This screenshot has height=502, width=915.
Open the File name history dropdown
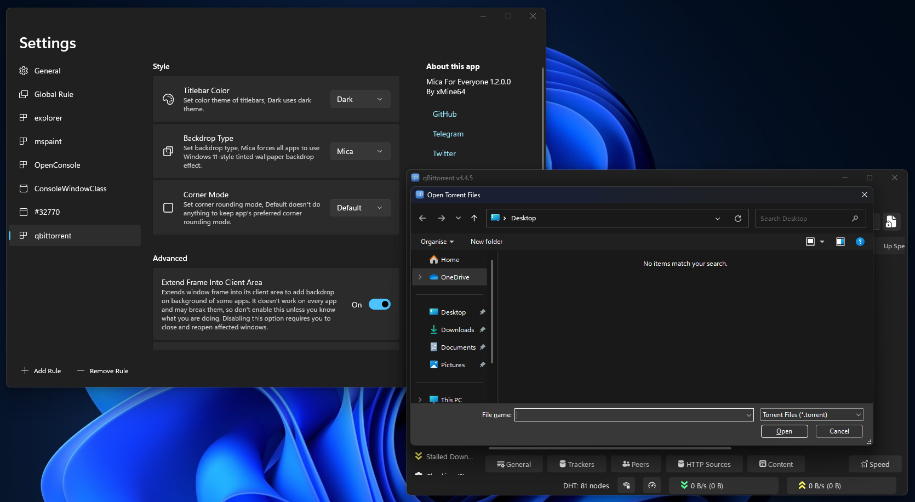(x=749, y=415)
